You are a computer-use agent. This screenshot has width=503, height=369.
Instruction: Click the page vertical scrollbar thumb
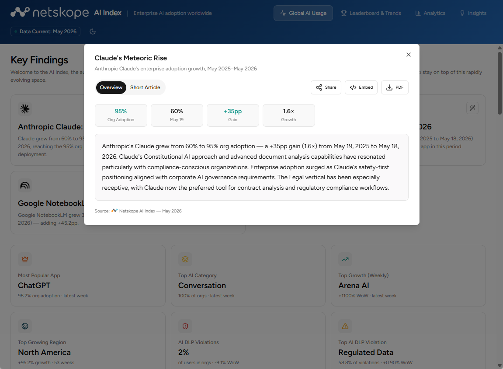(x=500, y=83)
